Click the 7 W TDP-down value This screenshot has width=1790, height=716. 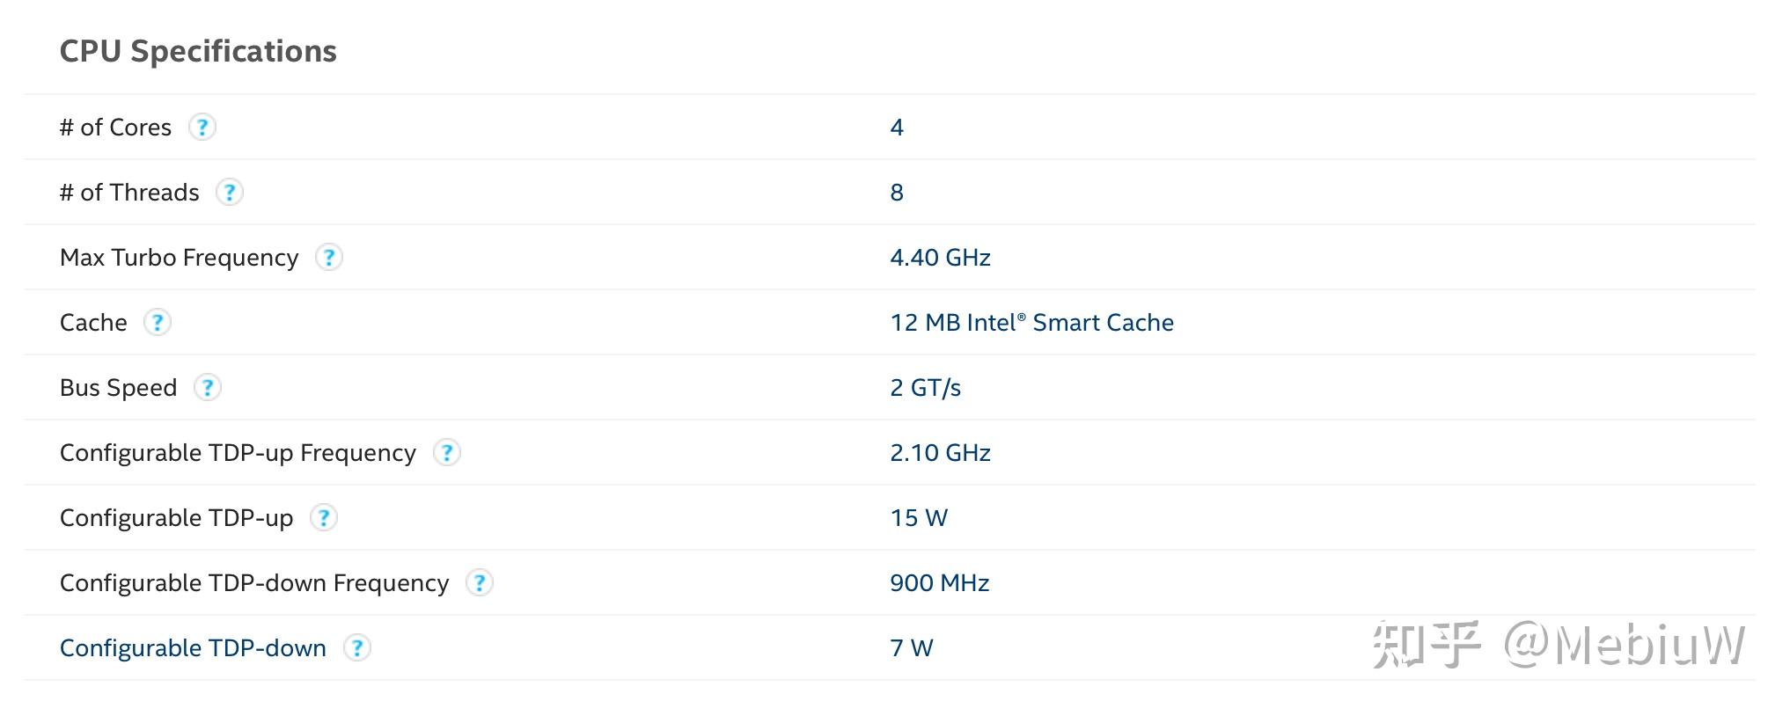pos(911,648)
